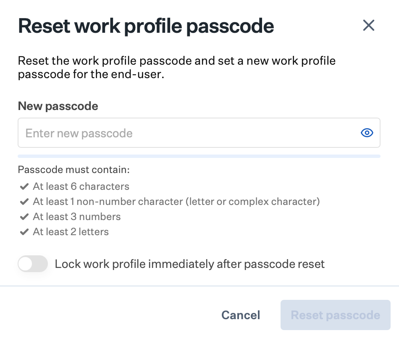This screenshot has height=341, width=399.
Task: Close the Reset work profile passcode dialog
Action: pyautogui.click(x=368, y=26)
